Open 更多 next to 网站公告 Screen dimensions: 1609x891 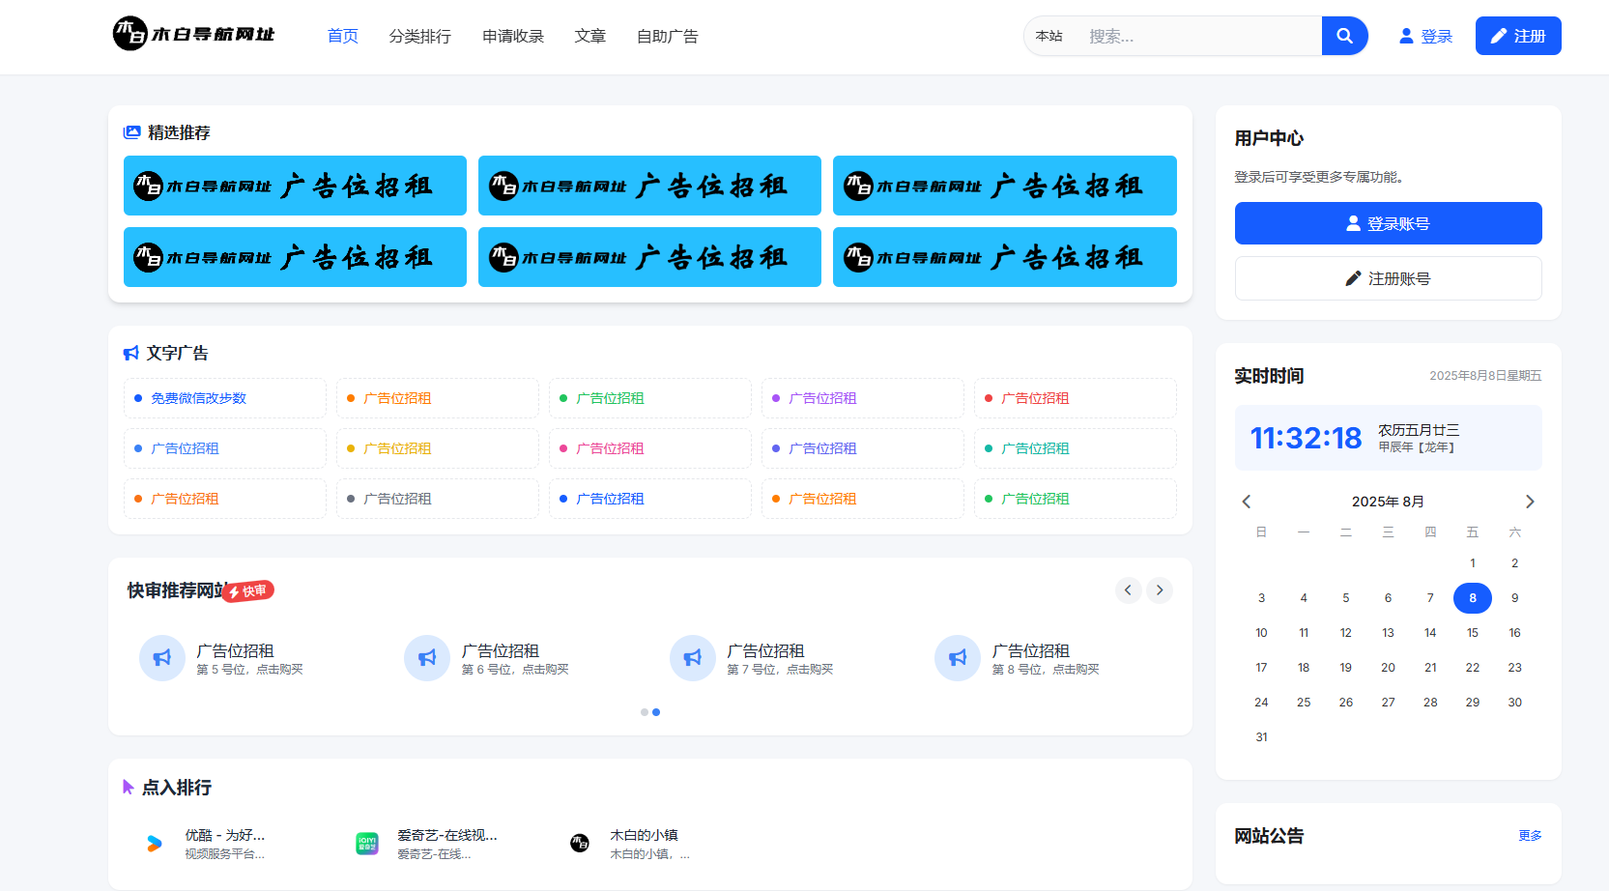click(x=1531, y=835)
